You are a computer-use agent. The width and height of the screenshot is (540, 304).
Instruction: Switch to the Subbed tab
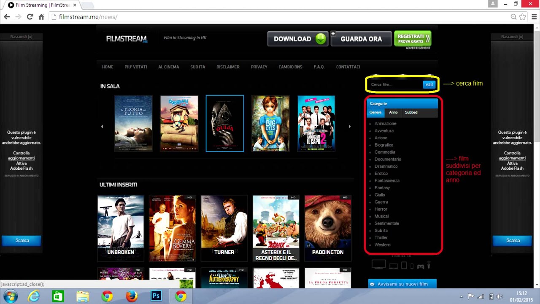tap(411, 112)
